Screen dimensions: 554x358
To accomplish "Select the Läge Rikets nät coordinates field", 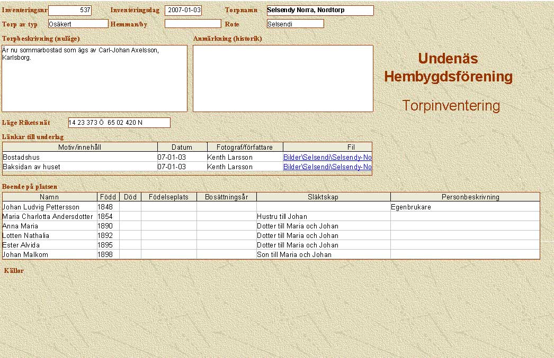I will [x=119, y=123].
